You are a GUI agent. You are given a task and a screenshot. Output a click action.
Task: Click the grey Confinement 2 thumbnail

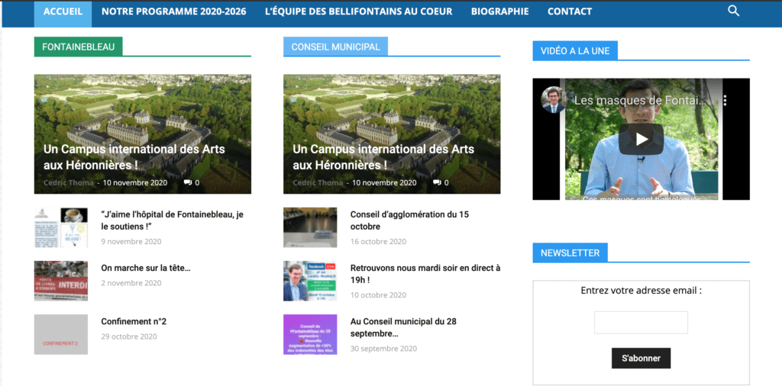(61, 334)
